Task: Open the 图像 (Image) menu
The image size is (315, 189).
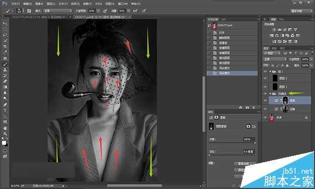Action: (39, 4)
